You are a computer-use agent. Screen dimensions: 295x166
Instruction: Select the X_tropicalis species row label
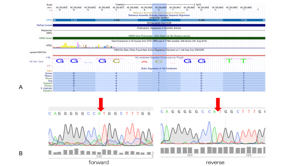(x=46, y=88)
